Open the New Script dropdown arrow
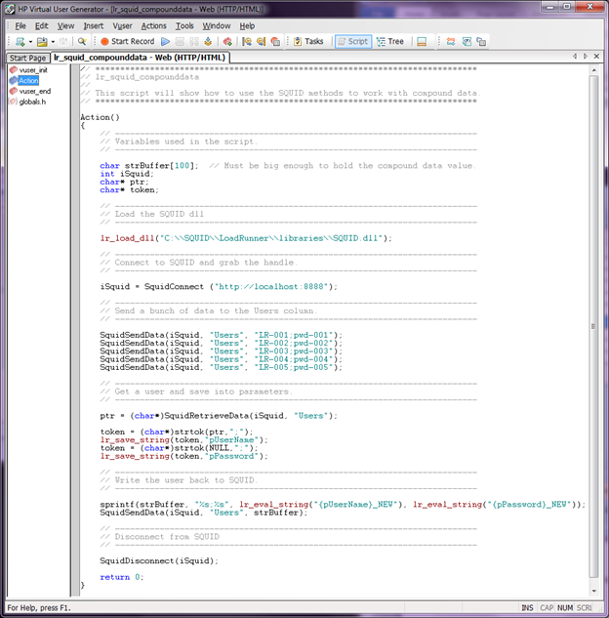This screenshot has height=618, width=609. coord(30,42)
